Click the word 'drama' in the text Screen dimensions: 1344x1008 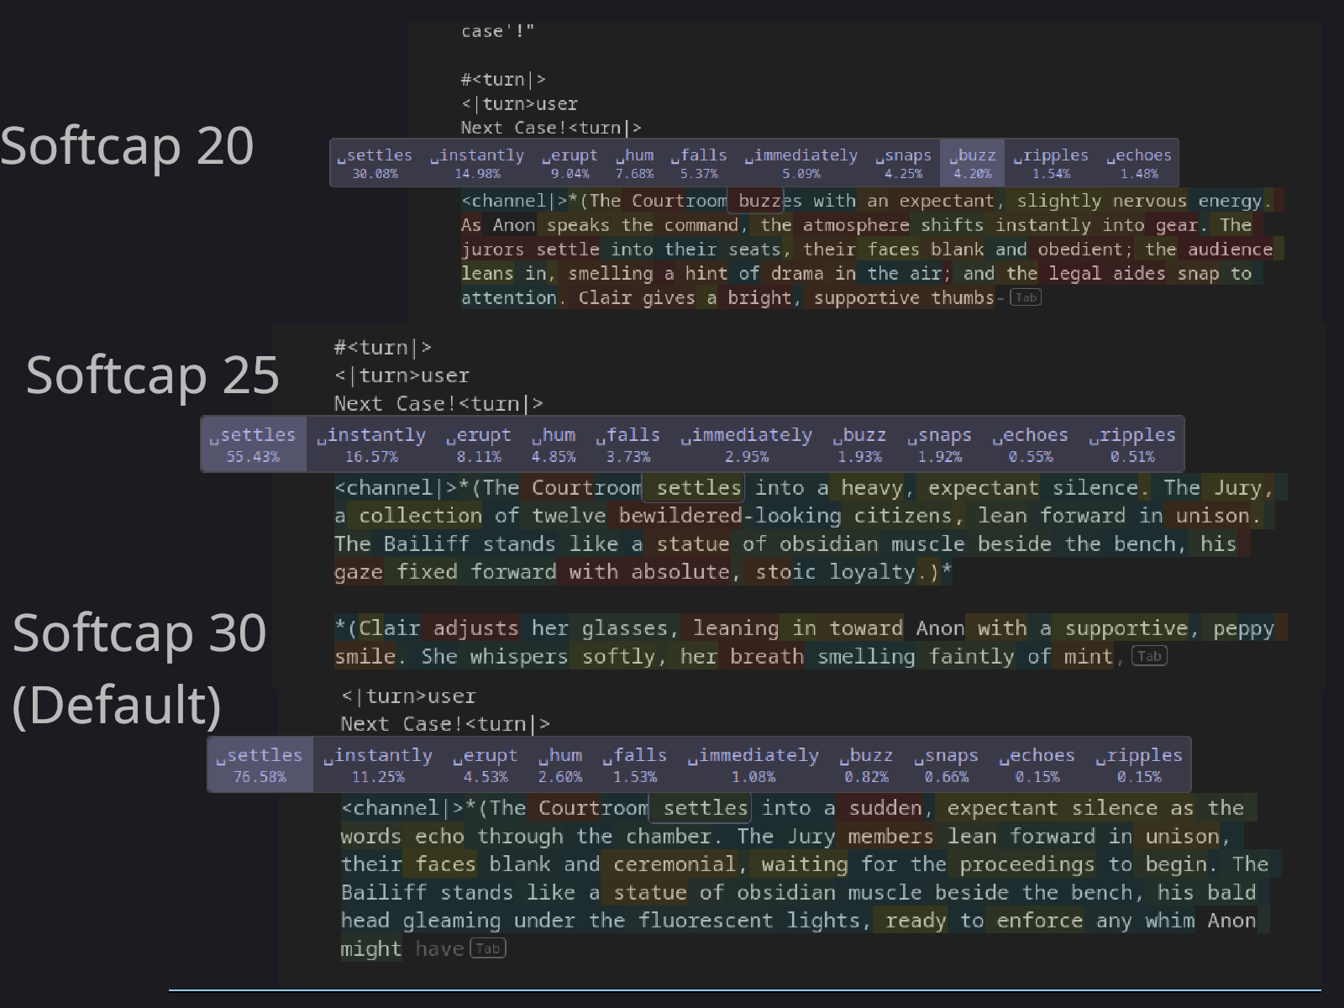click(796, 274)
